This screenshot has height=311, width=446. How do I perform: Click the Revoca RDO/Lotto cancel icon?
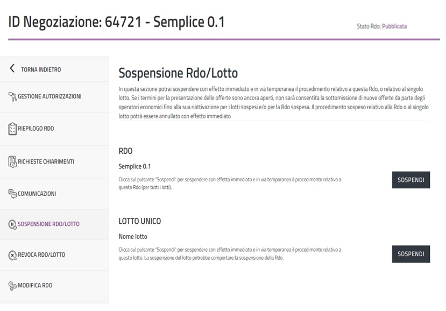click(12, 255)
